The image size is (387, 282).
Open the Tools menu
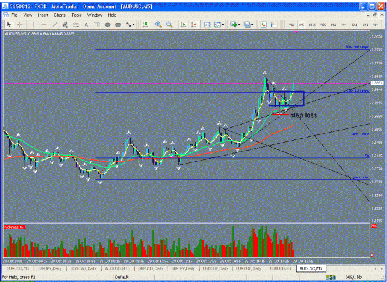coord(77,15)
